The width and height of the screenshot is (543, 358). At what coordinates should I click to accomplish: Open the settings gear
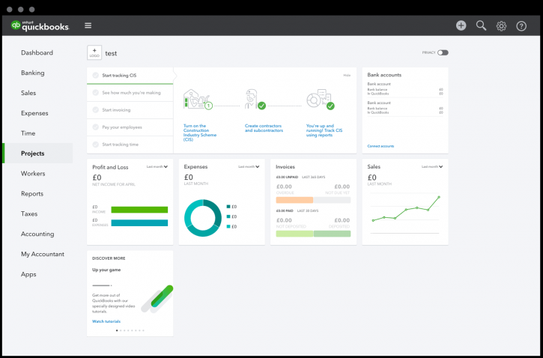point(501,26)
